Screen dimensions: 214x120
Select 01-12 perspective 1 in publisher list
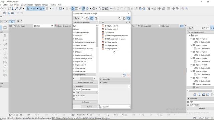pos(111,42)
